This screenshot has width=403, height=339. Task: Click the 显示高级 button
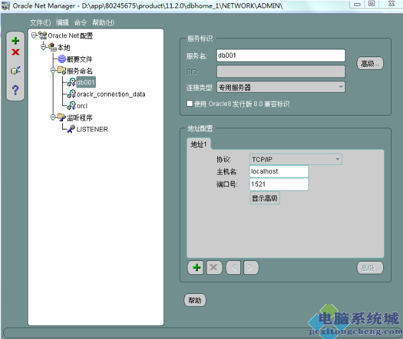point(264,198)
